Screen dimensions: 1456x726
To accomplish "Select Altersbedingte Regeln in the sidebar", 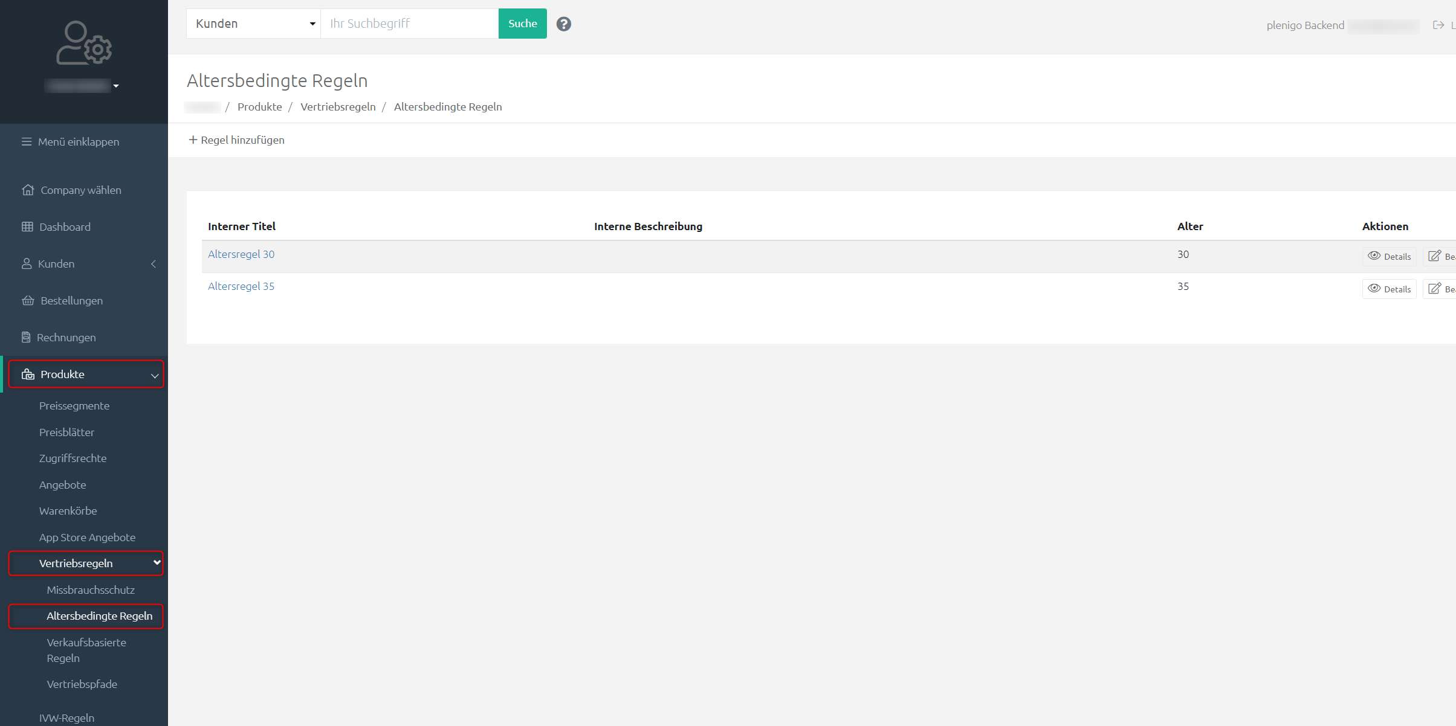I will (99, 616).
